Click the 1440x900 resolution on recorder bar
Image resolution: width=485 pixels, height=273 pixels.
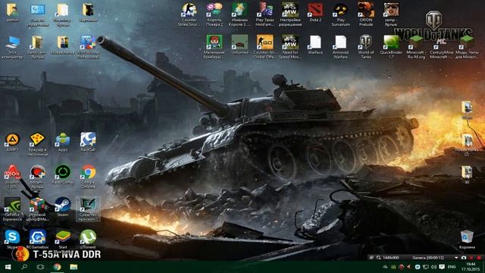391,258
